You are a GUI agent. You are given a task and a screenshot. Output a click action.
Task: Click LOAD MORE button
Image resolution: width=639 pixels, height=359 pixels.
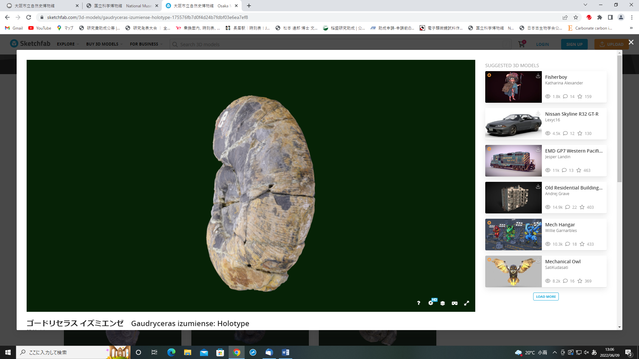click(x=546, y=297)
